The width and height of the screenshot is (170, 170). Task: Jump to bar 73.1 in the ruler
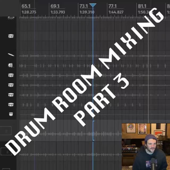(x=84, y=6)
